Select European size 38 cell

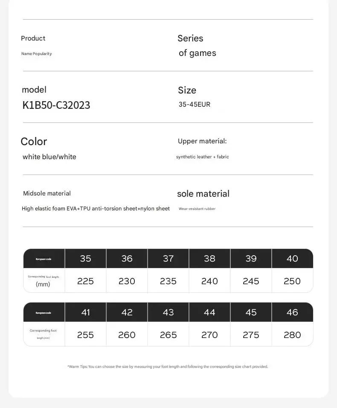(x=209, y=258)
